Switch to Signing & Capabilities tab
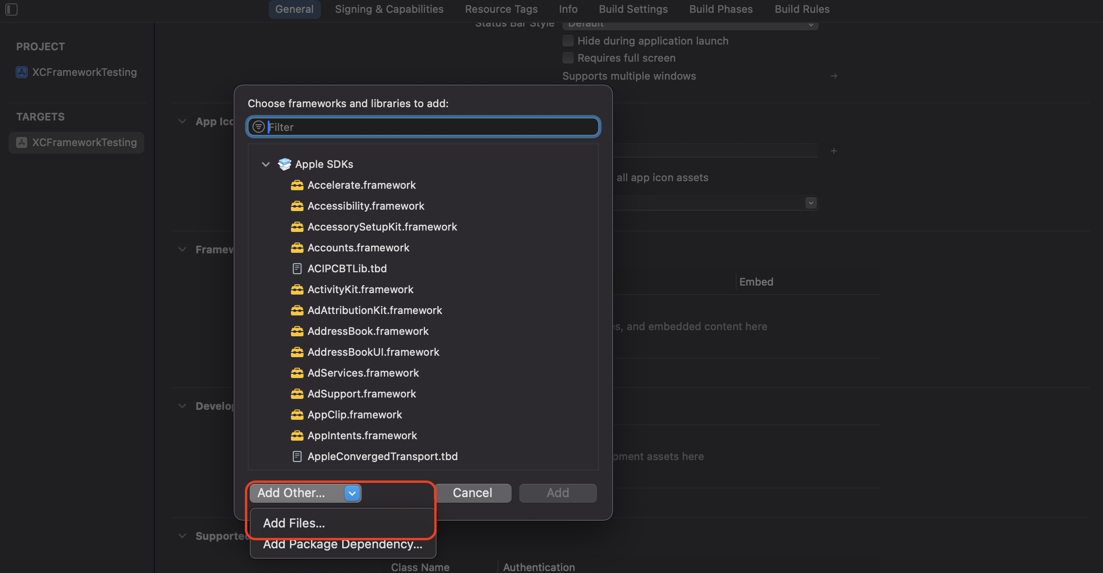 [x=389, y=9]
